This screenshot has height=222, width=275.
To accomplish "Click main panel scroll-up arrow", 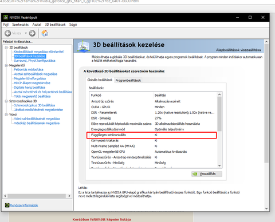I will (x=266, y=42).
